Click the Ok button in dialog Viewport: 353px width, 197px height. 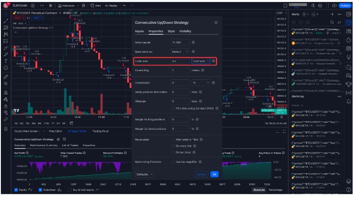214,174
